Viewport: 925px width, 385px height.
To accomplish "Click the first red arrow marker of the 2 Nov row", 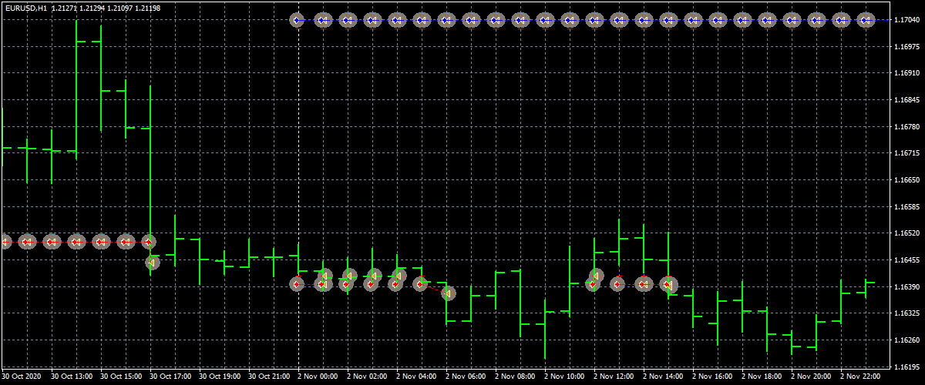I will 298,284.
